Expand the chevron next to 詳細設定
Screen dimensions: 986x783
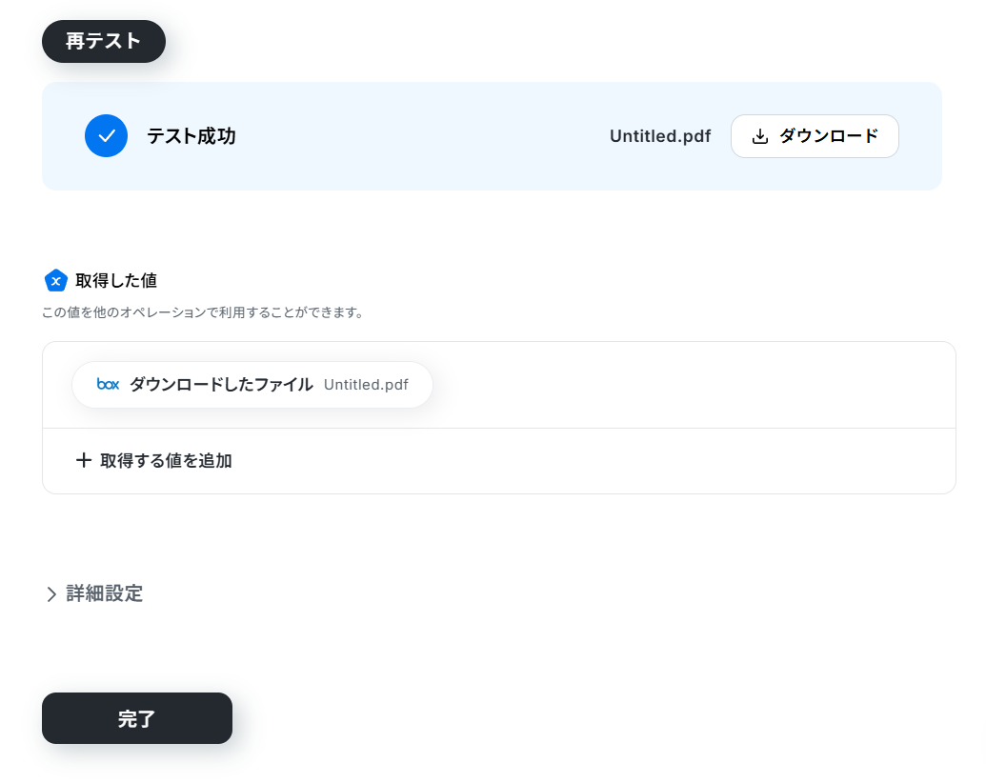tap(51, 593)
